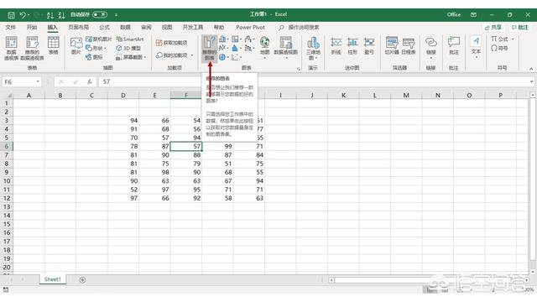Insert a PivotTable from the ribbon
The width and height of the screenshot is (537, 302).
[11, 49]
